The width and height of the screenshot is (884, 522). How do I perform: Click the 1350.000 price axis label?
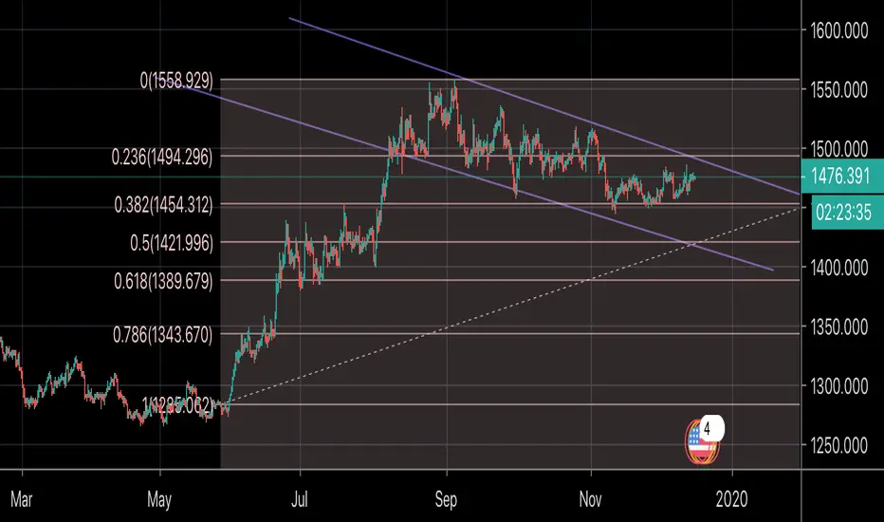point(838,326)
